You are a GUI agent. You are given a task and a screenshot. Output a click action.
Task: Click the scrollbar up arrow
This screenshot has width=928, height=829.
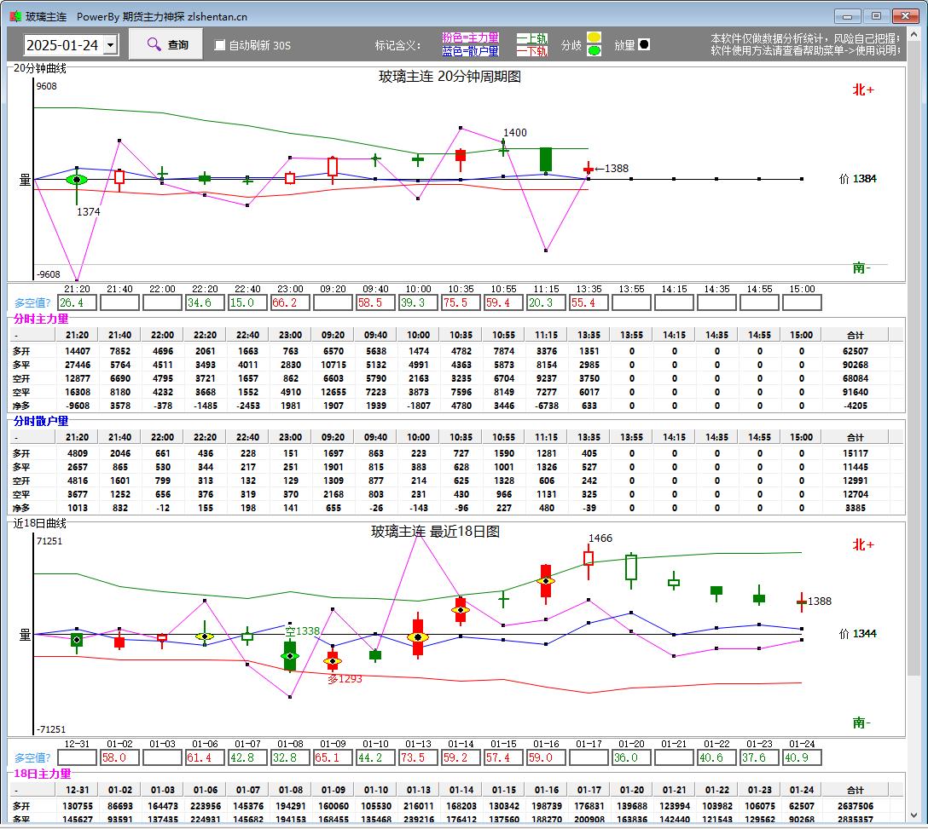click(x=913, y=35)
